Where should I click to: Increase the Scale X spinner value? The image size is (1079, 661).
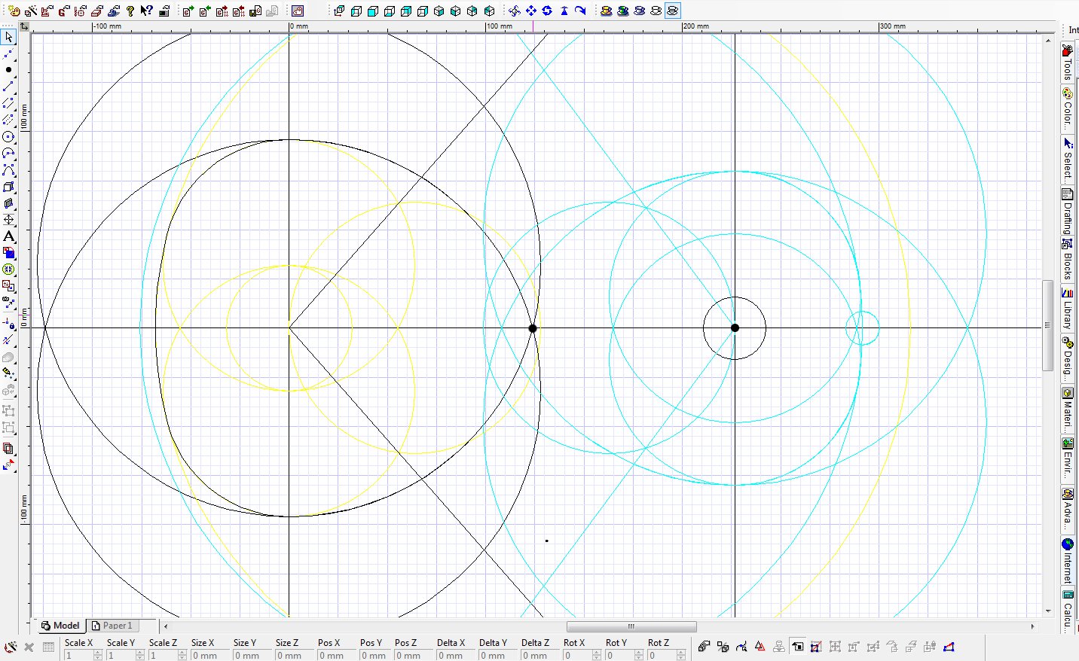point(98,653)
